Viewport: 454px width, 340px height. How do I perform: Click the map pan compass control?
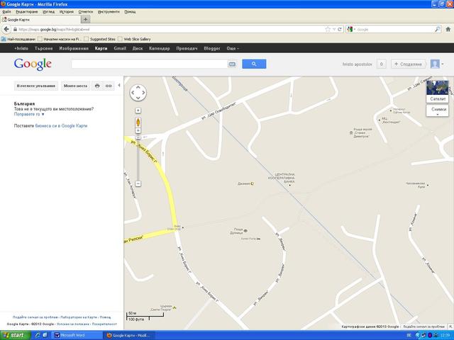coord(138,92)
